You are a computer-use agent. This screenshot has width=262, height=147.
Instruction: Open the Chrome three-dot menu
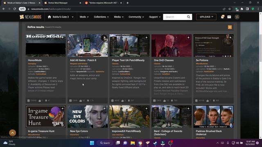[258, 9]
